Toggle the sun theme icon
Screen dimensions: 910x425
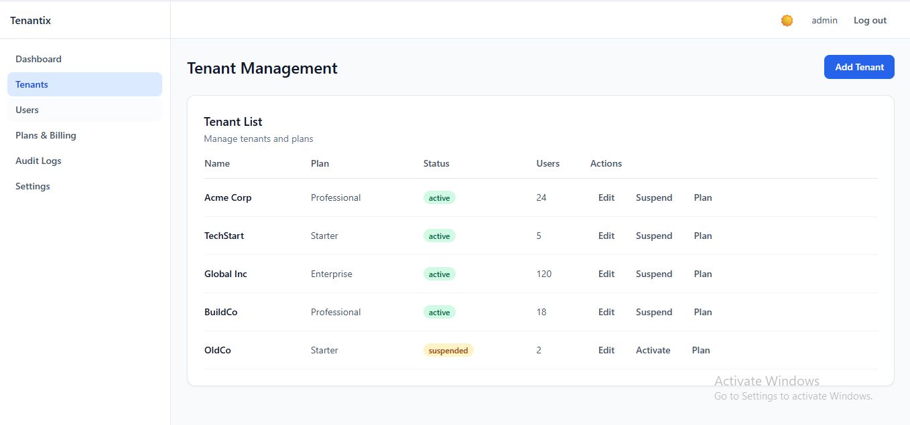coord(787,21)
